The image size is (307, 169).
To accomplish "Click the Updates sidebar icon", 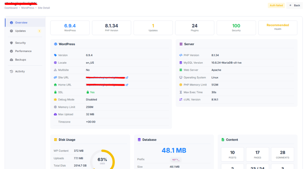I will 11,31.
